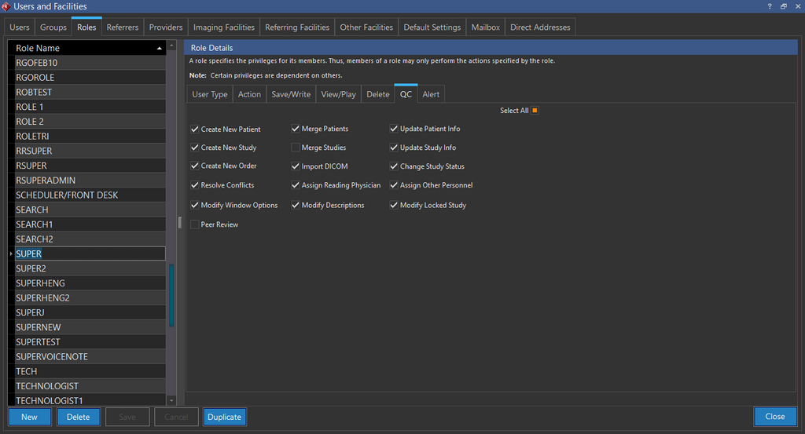Toggle the Select All checkbox
The image size is (805, 434).
click(535, 111)
